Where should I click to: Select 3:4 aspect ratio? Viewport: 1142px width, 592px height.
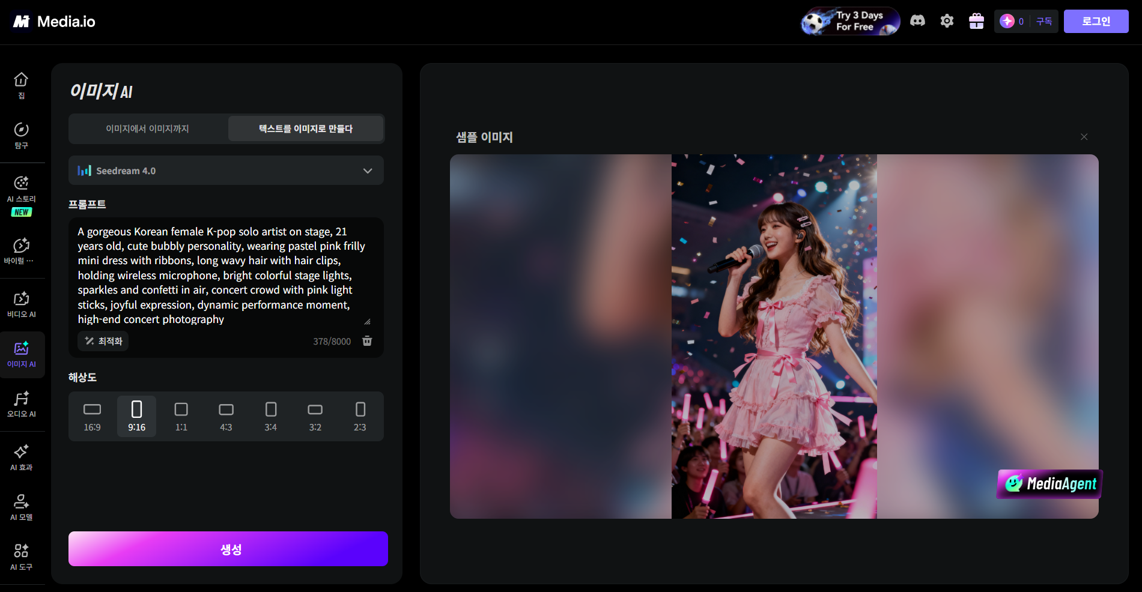click(x=271, y=416)
